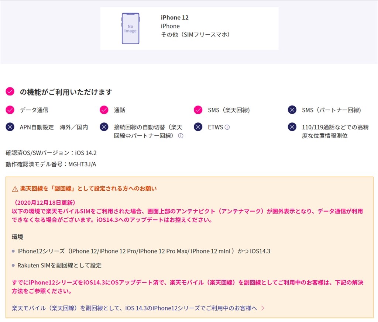Click the 110/119通話などでの高精度な位置情報測位 label
Viewport: 378px width, 322px height.
pyautogui.click(x=335, y=132)
